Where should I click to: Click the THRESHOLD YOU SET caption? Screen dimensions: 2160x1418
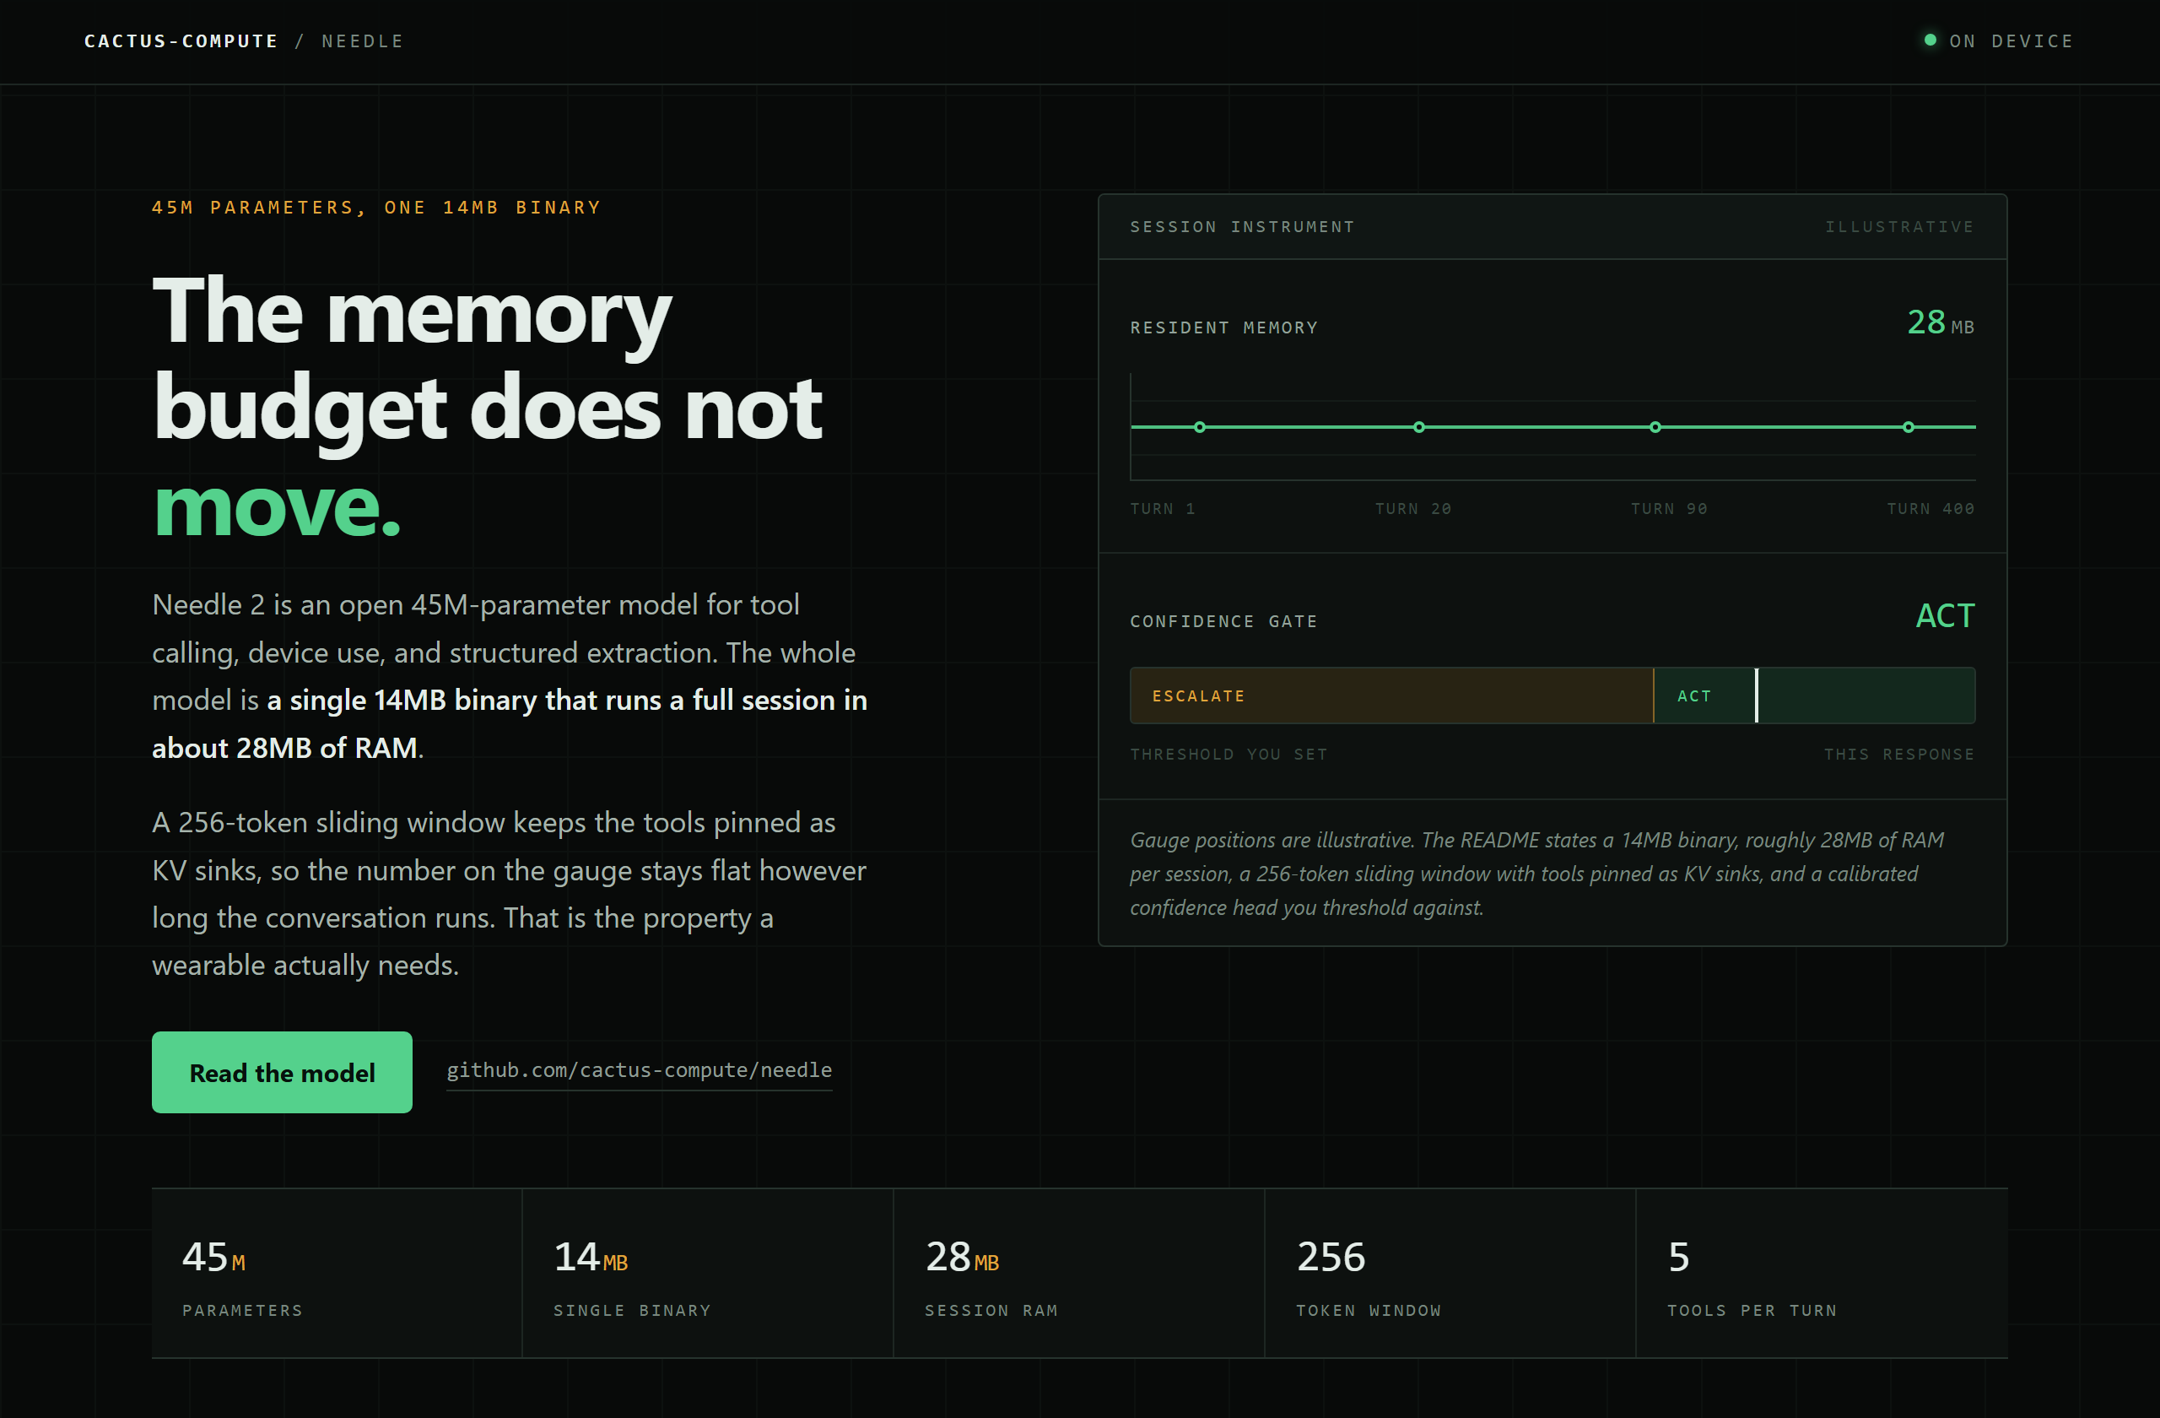[x=1228, y=755]
